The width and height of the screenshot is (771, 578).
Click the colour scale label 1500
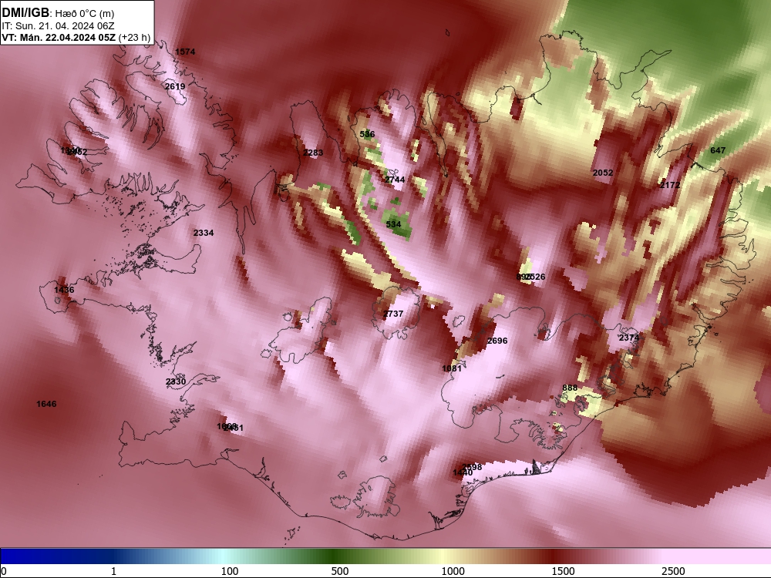pos(563,571)
